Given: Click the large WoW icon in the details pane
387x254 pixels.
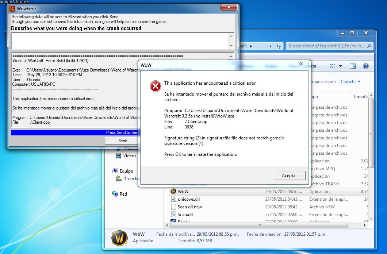Looking at the screenshot, I should (x=119, y=238).
